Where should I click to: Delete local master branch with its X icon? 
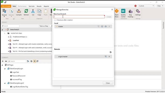click(109, 26)
